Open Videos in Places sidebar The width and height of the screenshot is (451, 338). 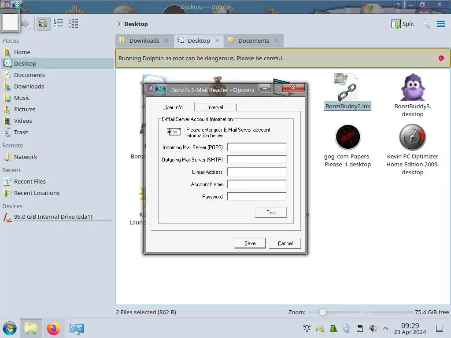58,121
